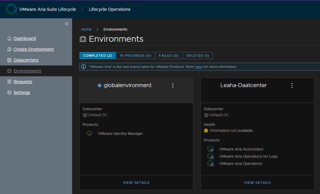
Task: Click the VMware Identity Manager product icon
Action: (89, 133)
